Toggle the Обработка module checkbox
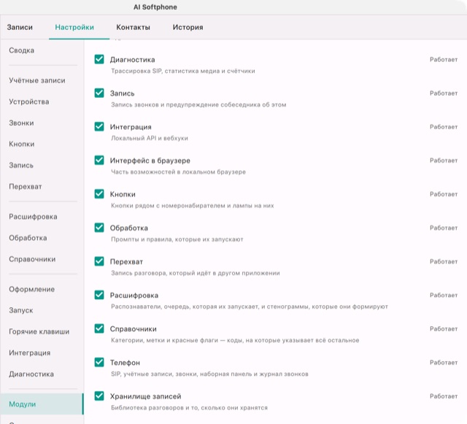This screenshot has height=424, width=467. pyautogui.click(x=99, y=228)
